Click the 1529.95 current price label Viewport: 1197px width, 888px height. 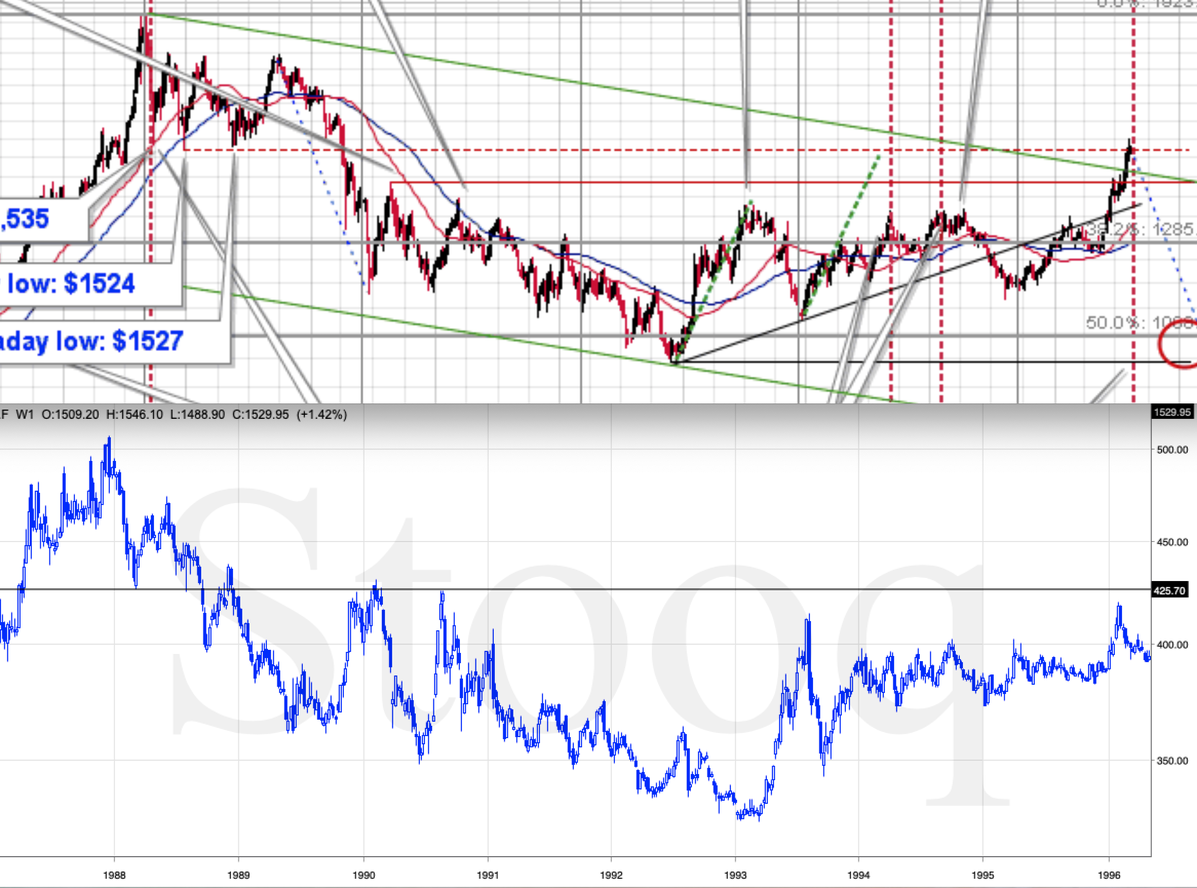[1172, 412]
